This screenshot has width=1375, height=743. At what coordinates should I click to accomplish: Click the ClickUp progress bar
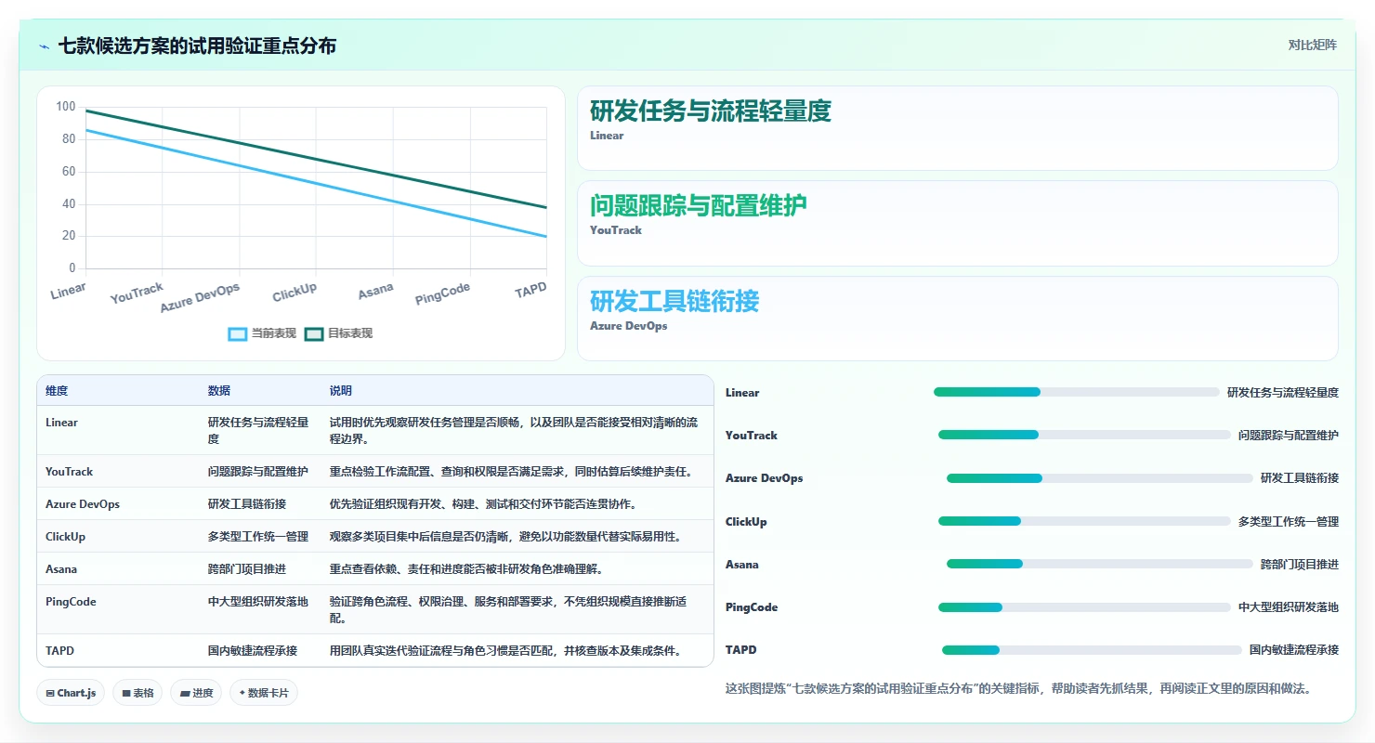point(1084,521)
